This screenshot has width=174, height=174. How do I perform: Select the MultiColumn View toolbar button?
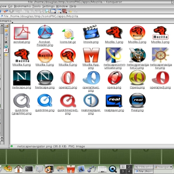[x=59, y=11]
